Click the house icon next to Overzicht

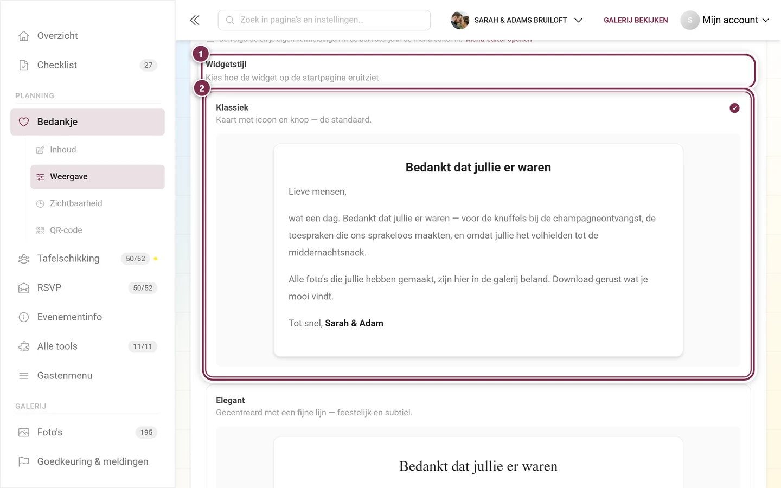[24, 36]
